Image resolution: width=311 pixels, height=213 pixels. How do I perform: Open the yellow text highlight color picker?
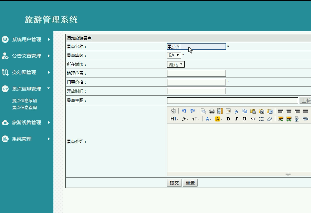coord(219,119)
